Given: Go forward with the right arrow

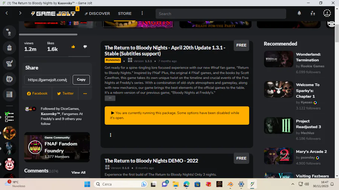Looking at the screenshot, I should coord(20,13).
